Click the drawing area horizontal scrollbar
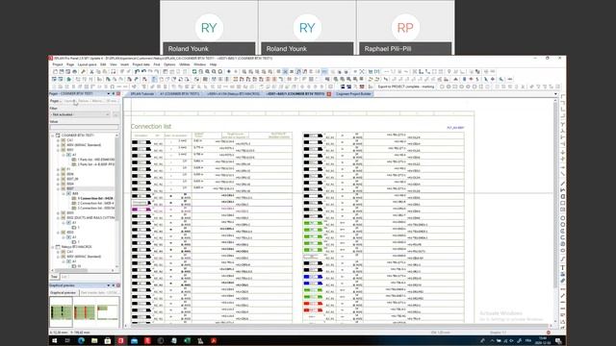 339,326
